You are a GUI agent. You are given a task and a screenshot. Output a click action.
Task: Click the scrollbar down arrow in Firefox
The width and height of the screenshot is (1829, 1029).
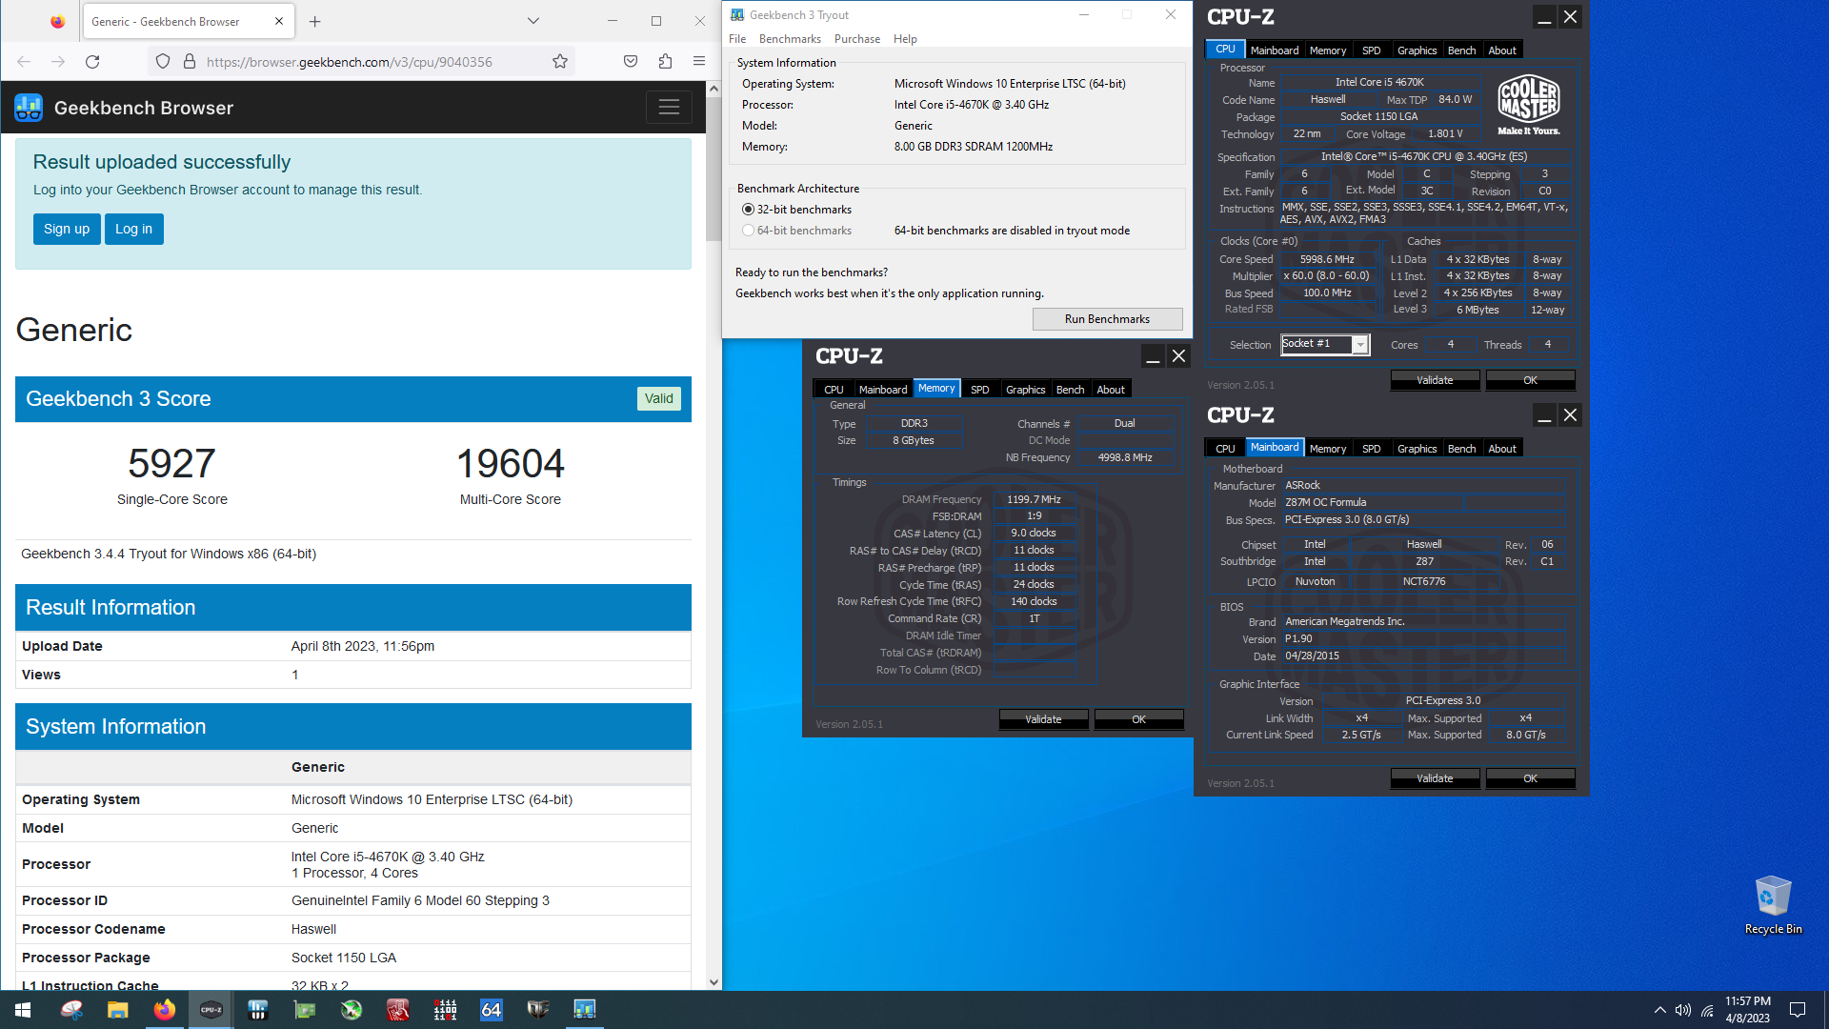click(714, 982)
